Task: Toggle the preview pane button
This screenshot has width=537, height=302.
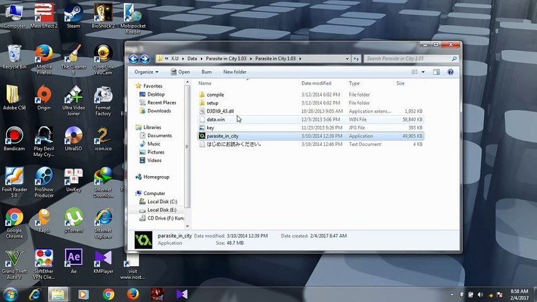Action: pos(436,72)
